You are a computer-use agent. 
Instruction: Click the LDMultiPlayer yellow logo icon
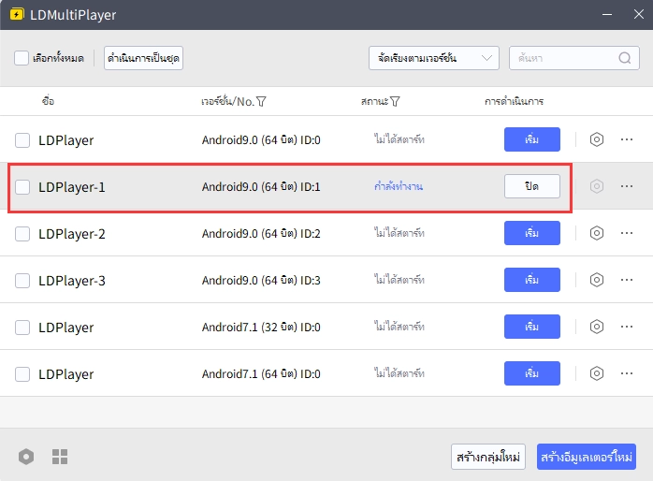tap(17, 15)
